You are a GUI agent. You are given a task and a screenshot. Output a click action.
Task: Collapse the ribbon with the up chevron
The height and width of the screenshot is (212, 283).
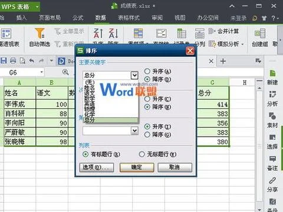(232, 6)
